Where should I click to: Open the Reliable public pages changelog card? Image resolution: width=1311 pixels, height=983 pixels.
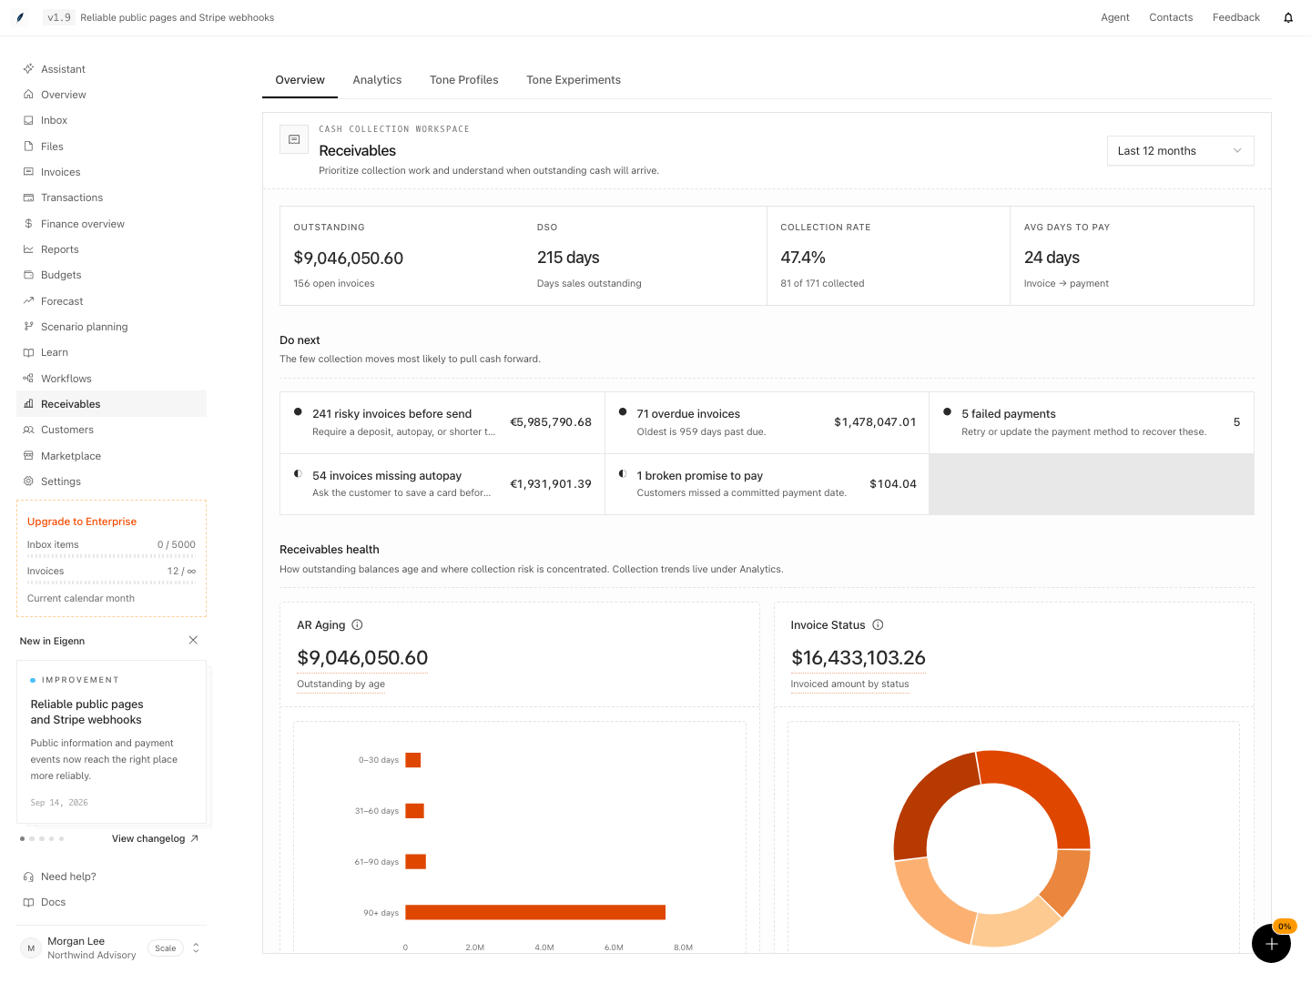click(x=111, y=742)
